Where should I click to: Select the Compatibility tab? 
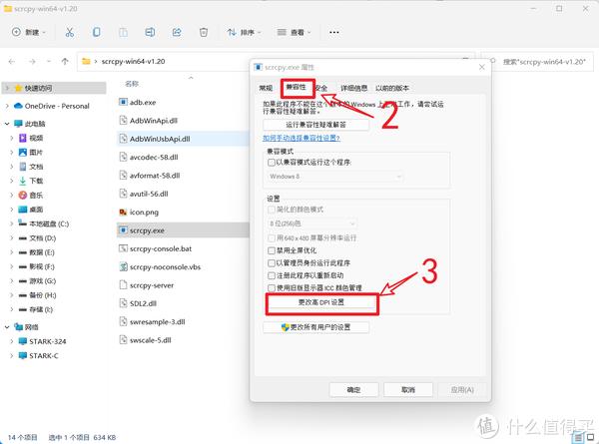pos(297,88)
